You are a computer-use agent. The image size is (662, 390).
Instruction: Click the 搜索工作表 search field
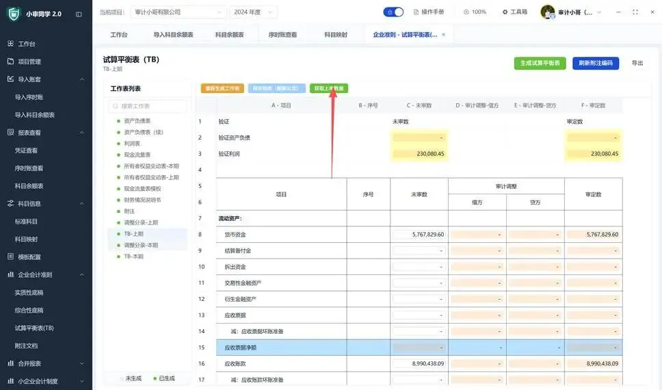tap(147, 106)
